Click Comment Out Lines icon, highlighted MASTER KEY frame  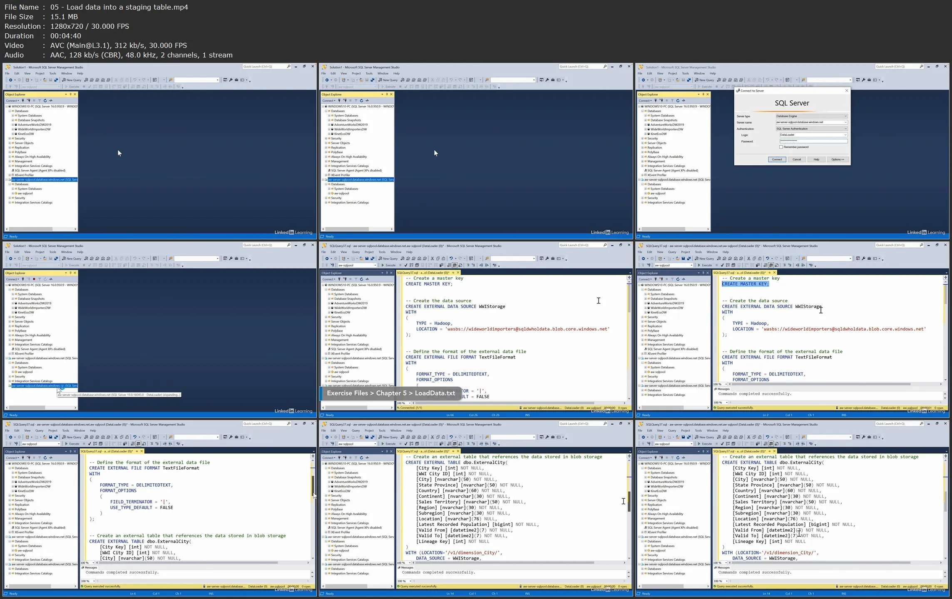[784, 265]
